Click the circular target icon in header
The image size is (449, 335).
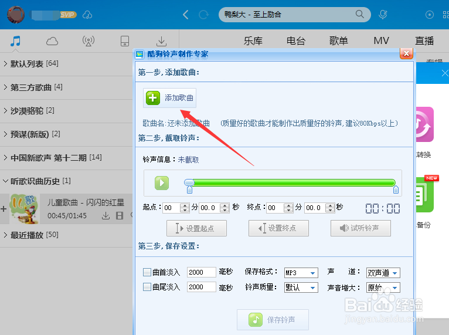(430, 15)
